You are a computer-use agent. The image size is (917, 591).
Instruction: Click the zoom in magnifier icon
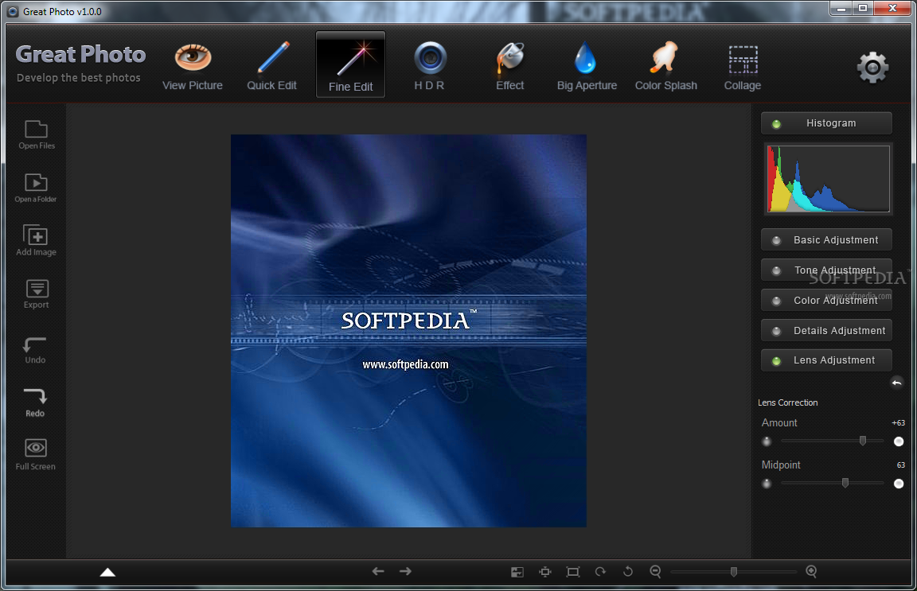pos(811,572)
